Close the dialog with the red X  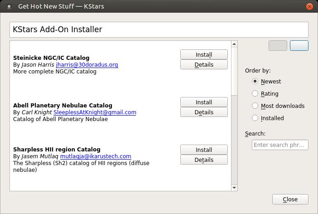click(x=309, y=7)
